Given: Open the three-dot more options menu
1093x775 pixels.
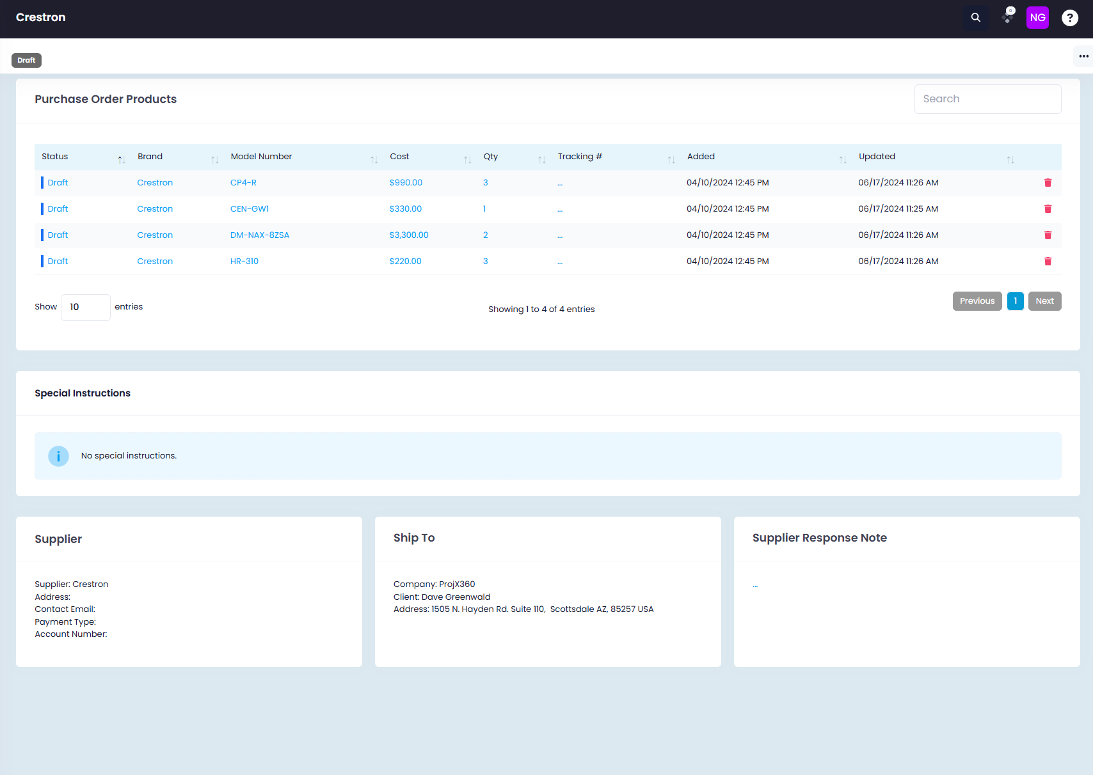Looking at the screenshot, I should click(x=1083, y=56).
